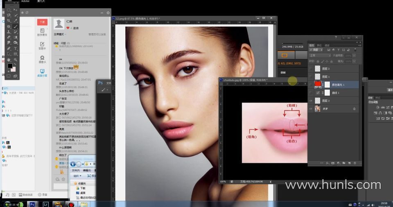Click the 摄像头 camera icon
The width and height of the screenshot is (393, 207).
[x=42, y=59]
